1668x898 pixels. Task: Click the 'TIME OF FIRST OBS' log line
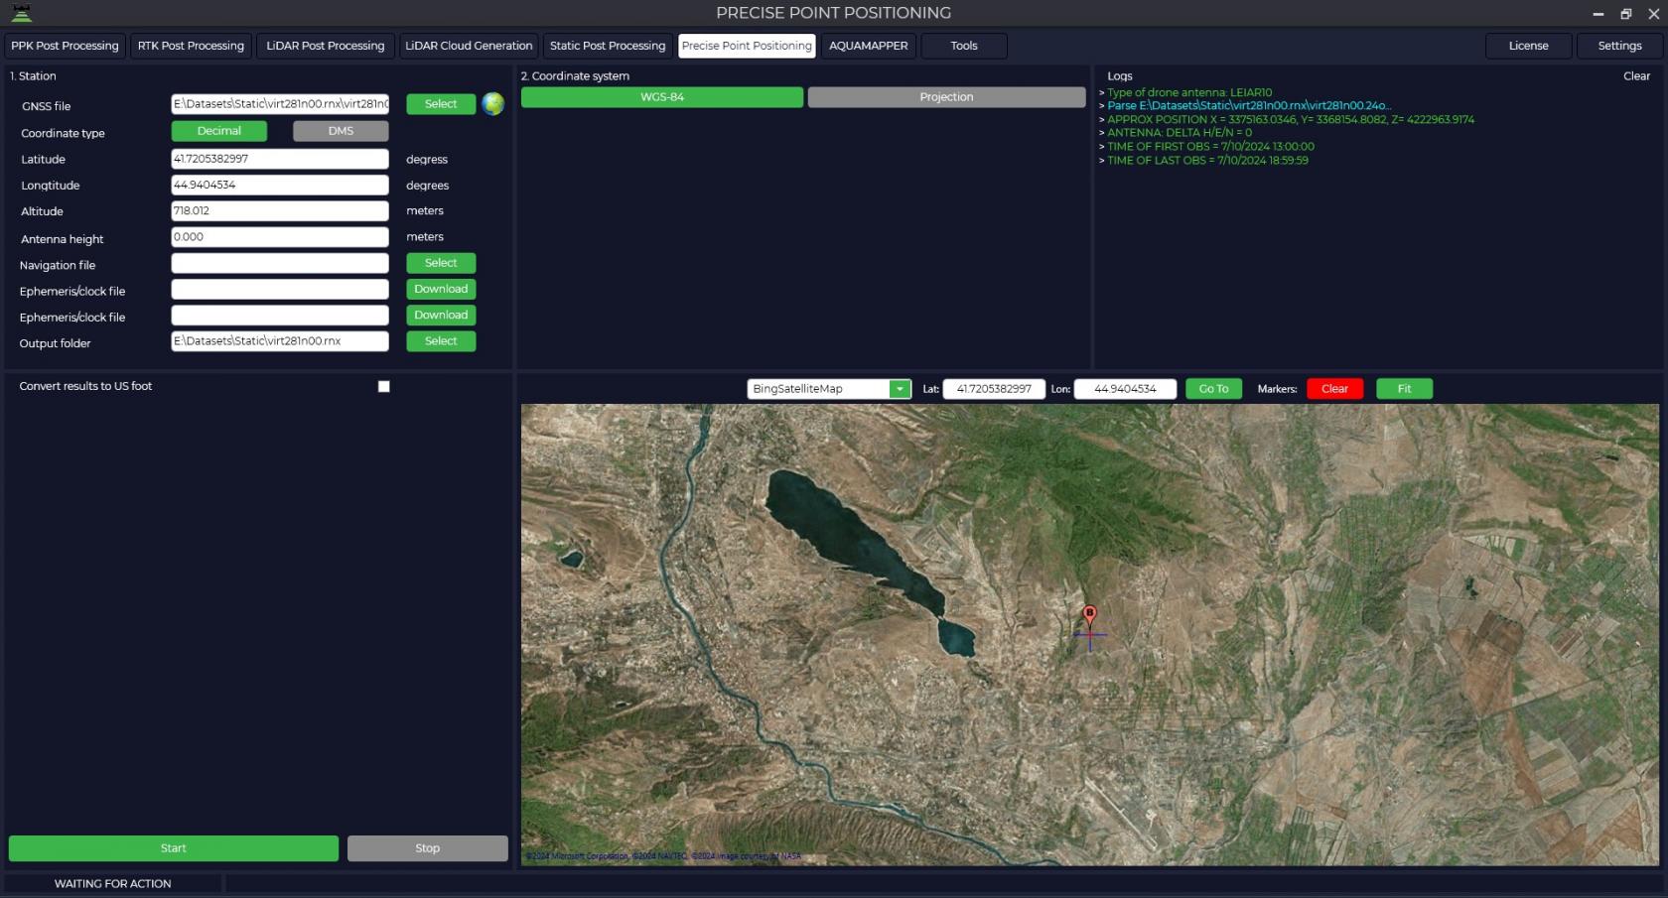tap(1210, 147)
